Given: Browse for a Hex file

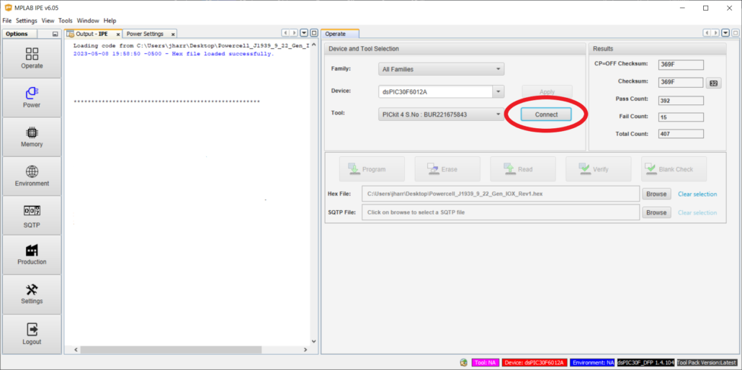Looking at the screenshot, I should click(x=656, y=194).
